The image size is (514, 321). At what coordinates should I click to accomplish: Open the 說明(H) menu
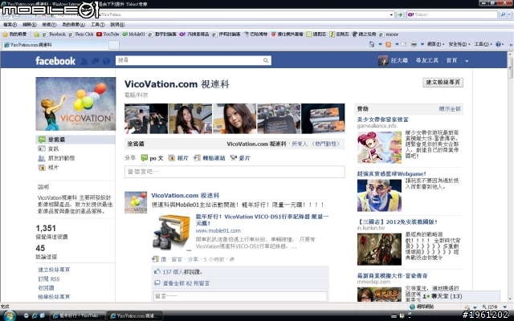pos(117,25)
